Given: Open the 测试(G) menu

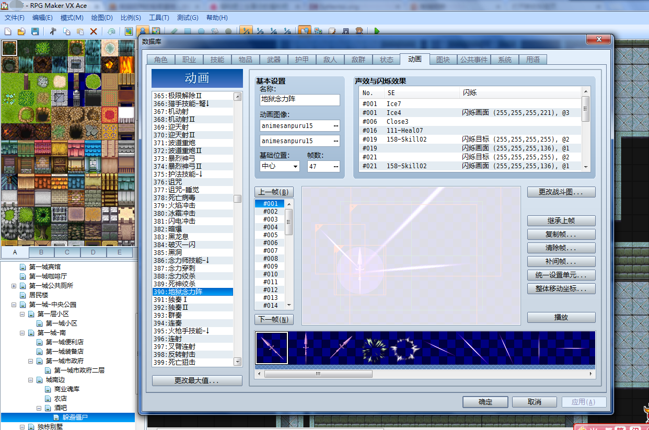Looking at the screenshot, I should click(x=188, y=17).
